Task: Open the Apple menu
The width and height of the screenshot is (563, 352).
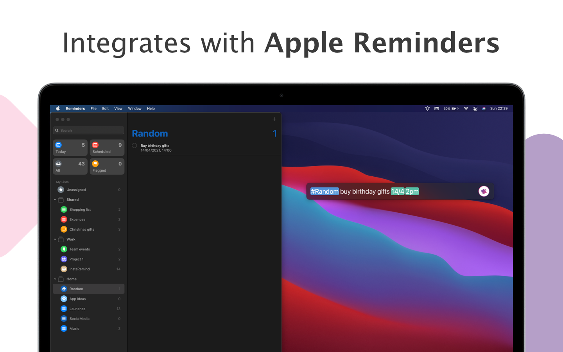Action: (58, 109)
